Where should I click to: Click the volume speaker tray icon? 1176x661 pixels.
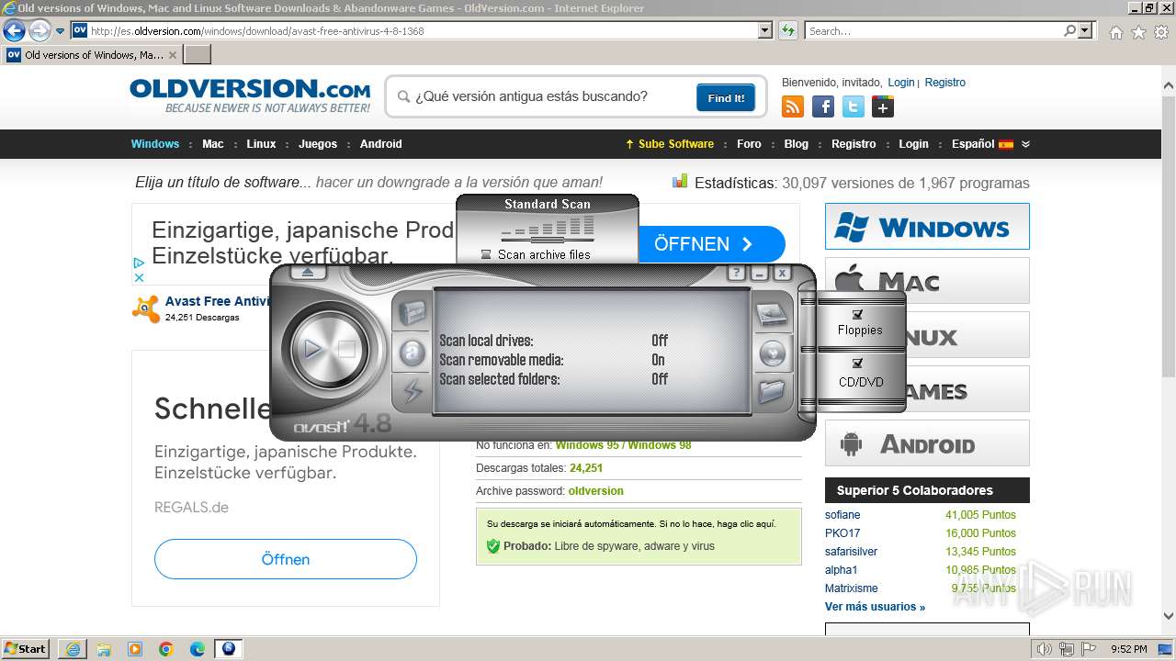1045,649
